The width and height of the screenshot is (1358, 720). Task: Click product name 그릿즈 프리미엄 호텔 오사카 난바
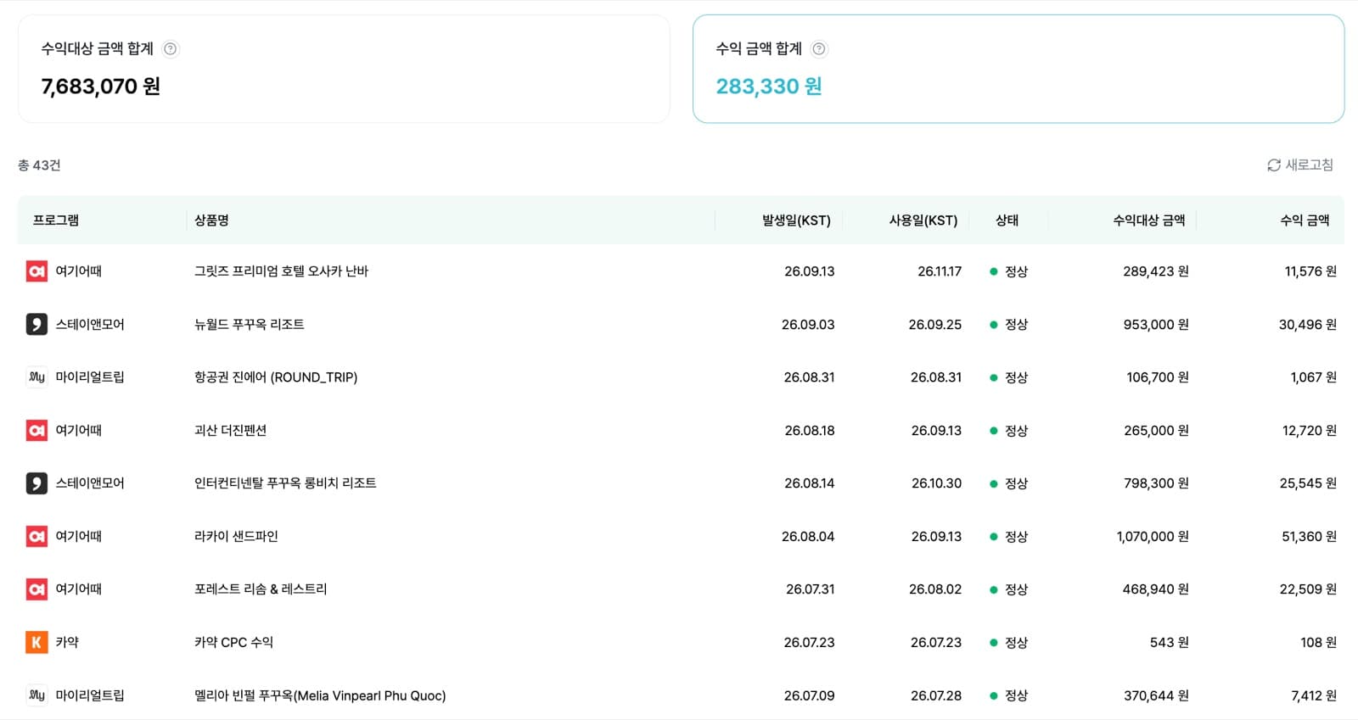[x=281, y=271]
